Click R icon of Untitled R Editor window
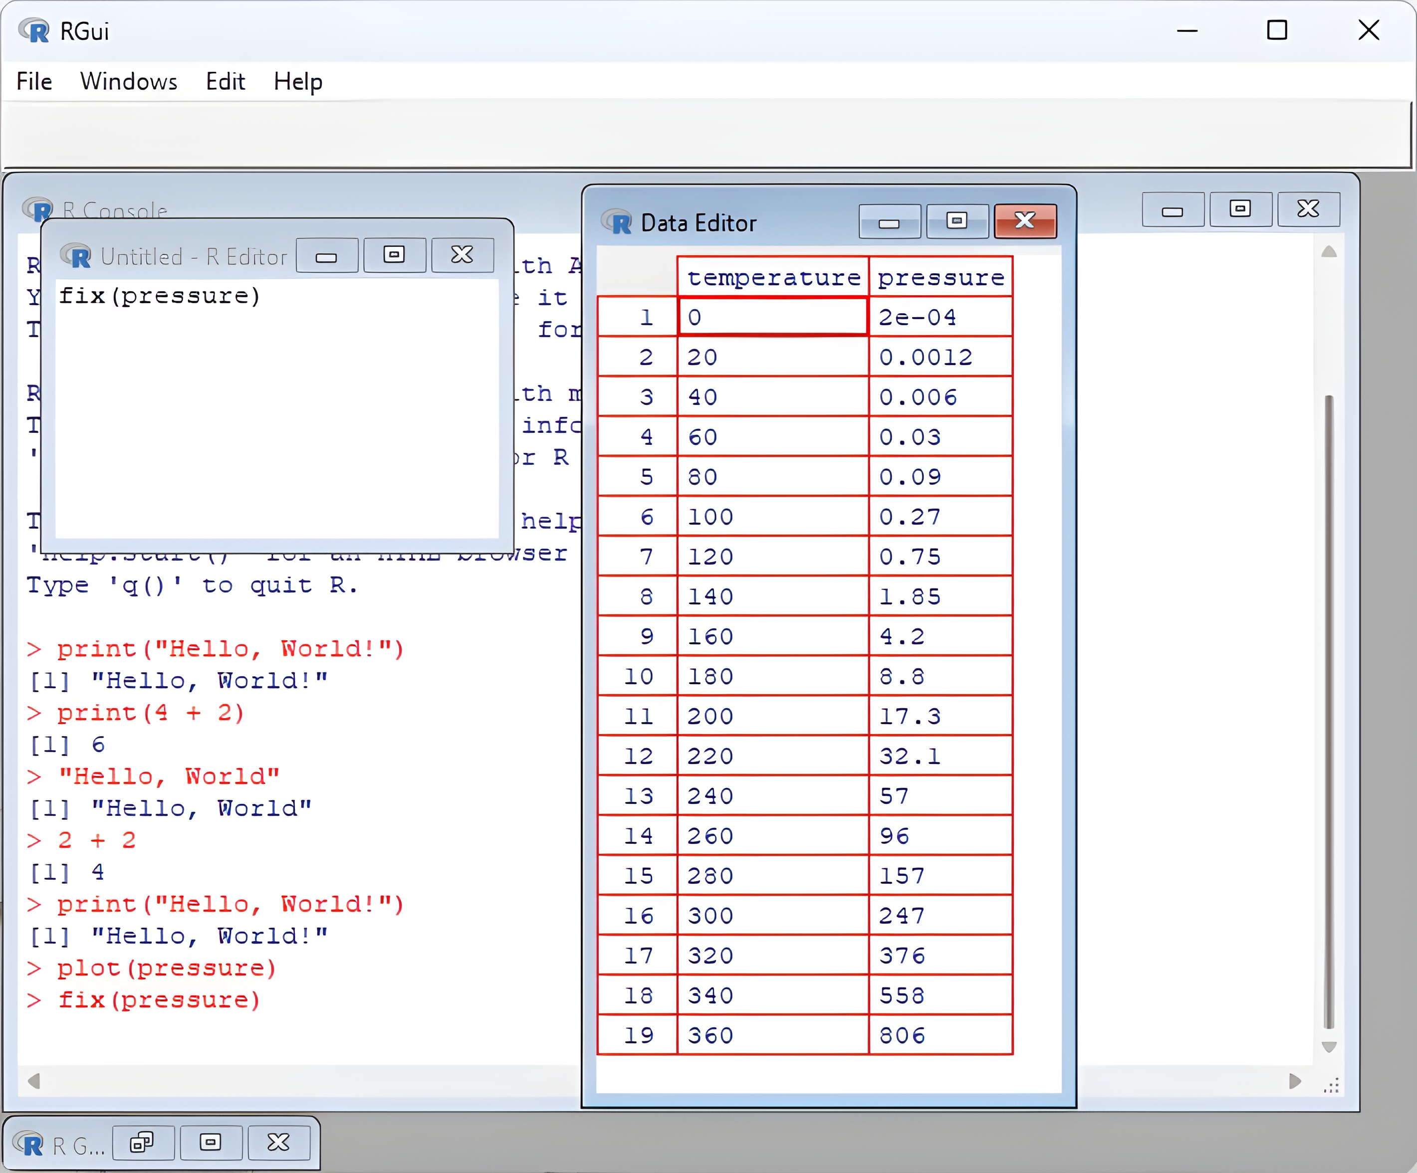The image size is (1417, 1173). point(76,256)
